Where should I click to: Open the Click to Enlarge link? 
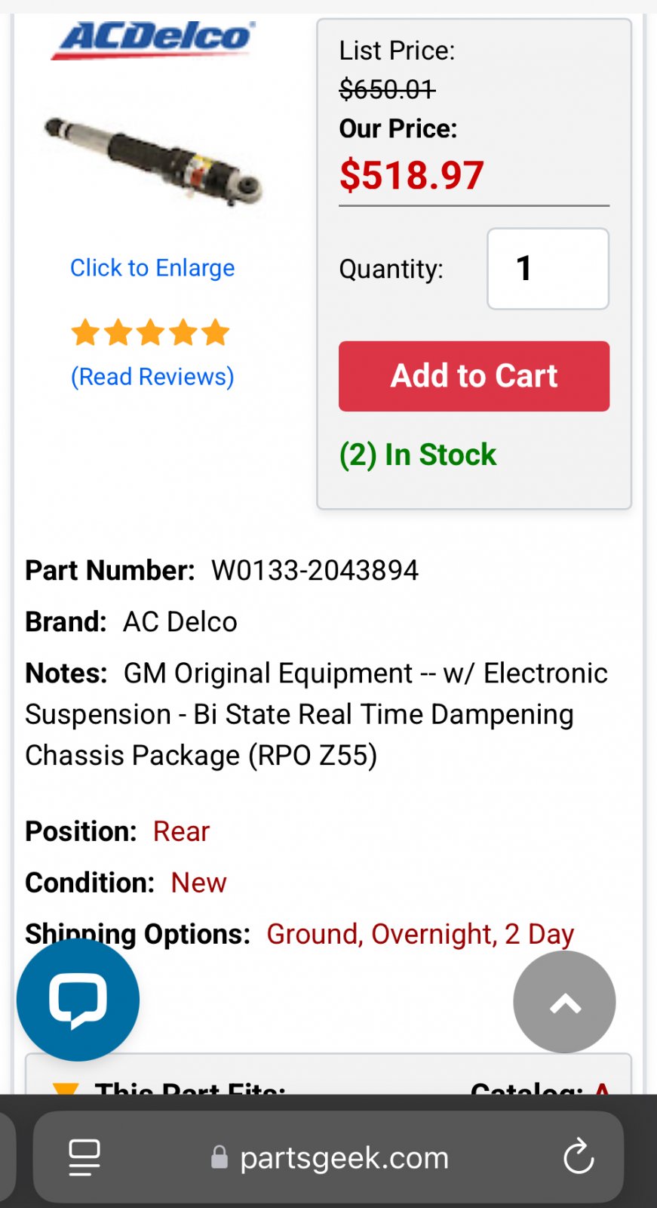pos(152,268)
